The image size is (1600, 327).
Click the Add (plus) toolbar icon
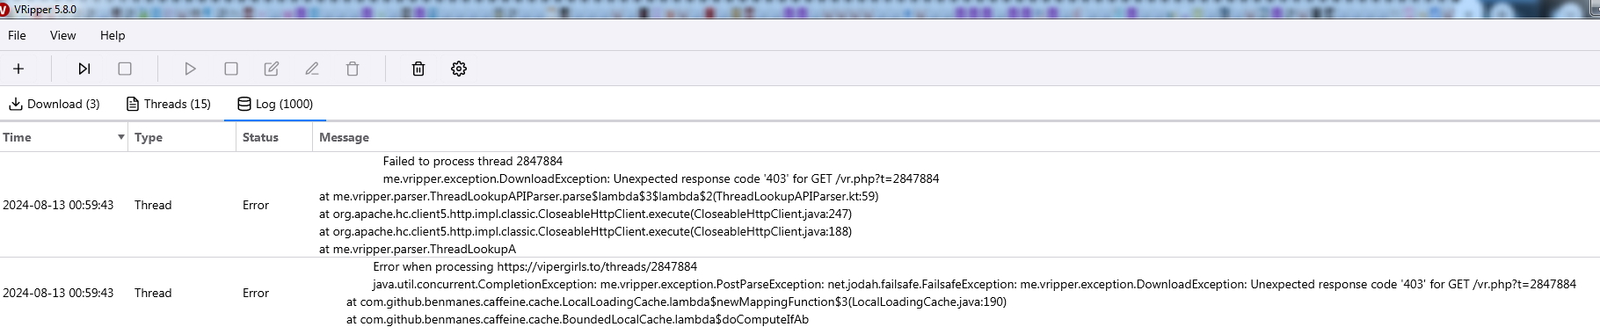[x=18, y=69]
